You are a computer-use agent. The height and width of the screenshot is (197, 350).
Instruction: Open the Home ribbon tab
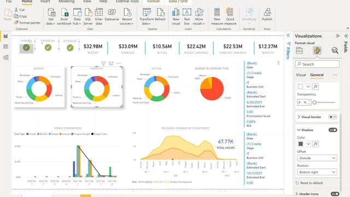(27, 2)
